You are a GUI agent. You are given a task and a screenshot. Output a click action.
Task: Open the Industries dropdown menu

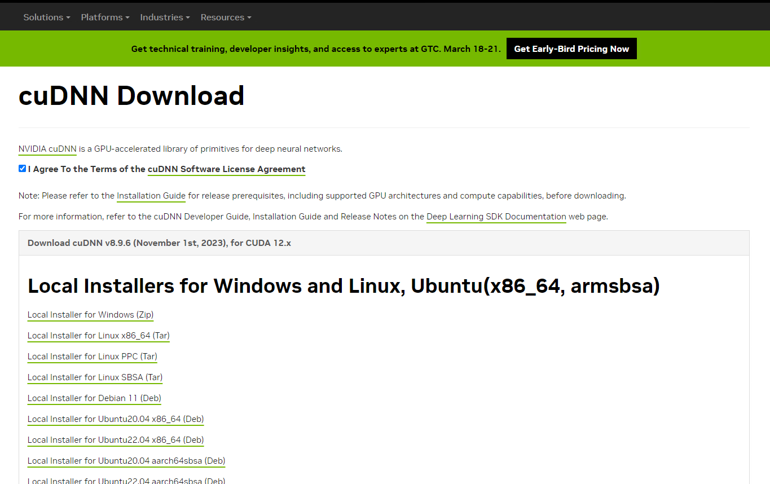coord(165,17)
